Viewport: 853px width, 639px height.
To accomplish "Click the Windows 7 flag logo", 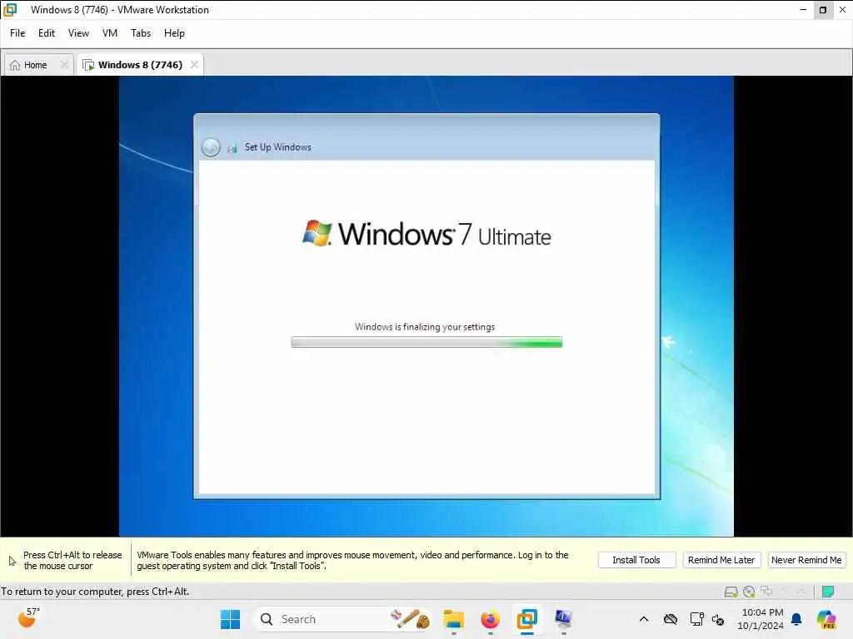I will click(x=317, y=234).
